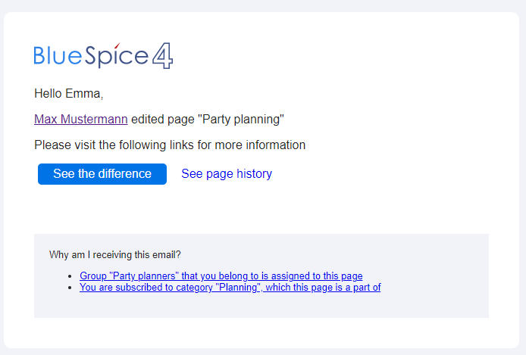Image resolution: width=526 pixels, height=355 pixels.
Task: Open the category "Planning" subscription link
Action: click(x=230, y=288)
